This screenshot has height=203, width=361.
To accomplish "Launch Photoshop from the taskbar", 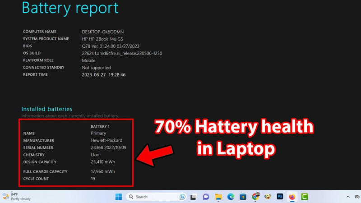I will coord(280,197).
